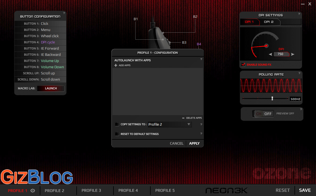Apply the Profile 1 configuration
This screenshot has width=316, height=196.
194,143
